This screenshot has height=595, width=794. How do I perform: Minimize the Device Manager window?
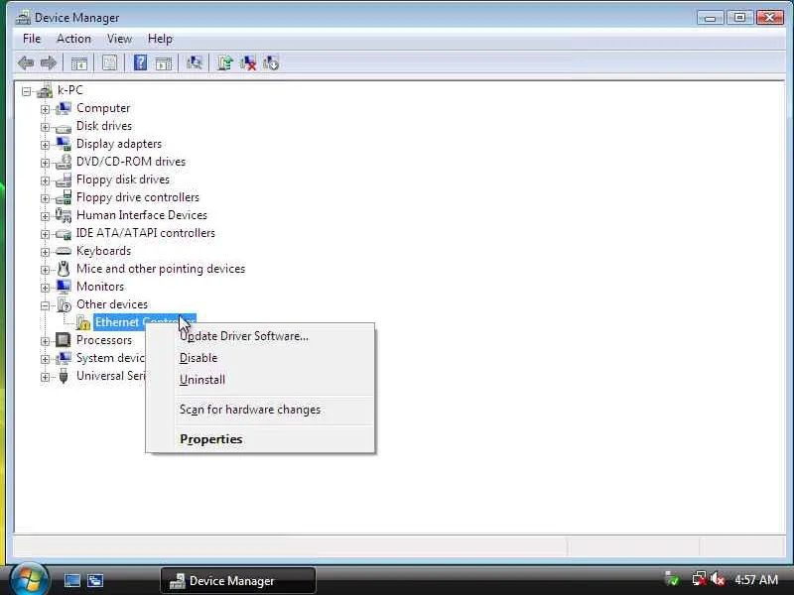710,18
